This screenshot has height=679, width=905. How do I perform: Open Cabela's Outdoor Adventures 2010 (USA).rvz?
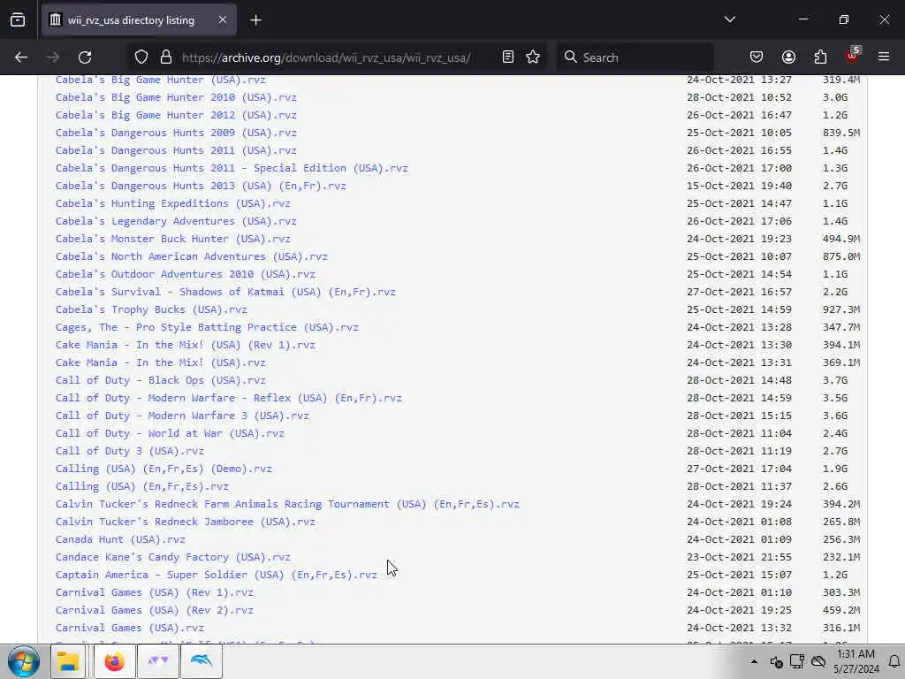click(186, 274)
